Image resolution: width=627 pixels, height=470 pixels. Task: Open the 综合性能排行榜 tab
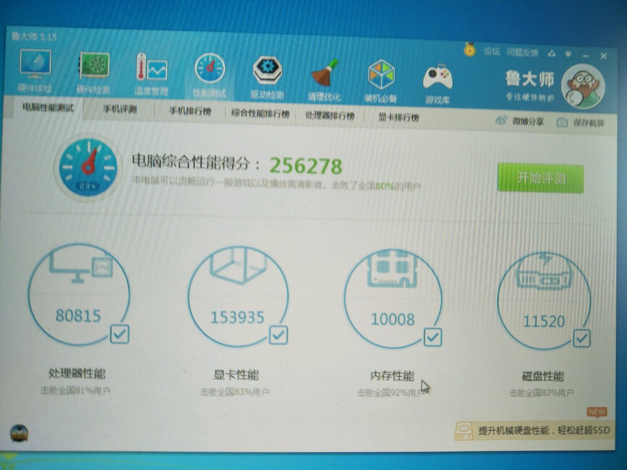pyautogui.click(x=260, y=113)
